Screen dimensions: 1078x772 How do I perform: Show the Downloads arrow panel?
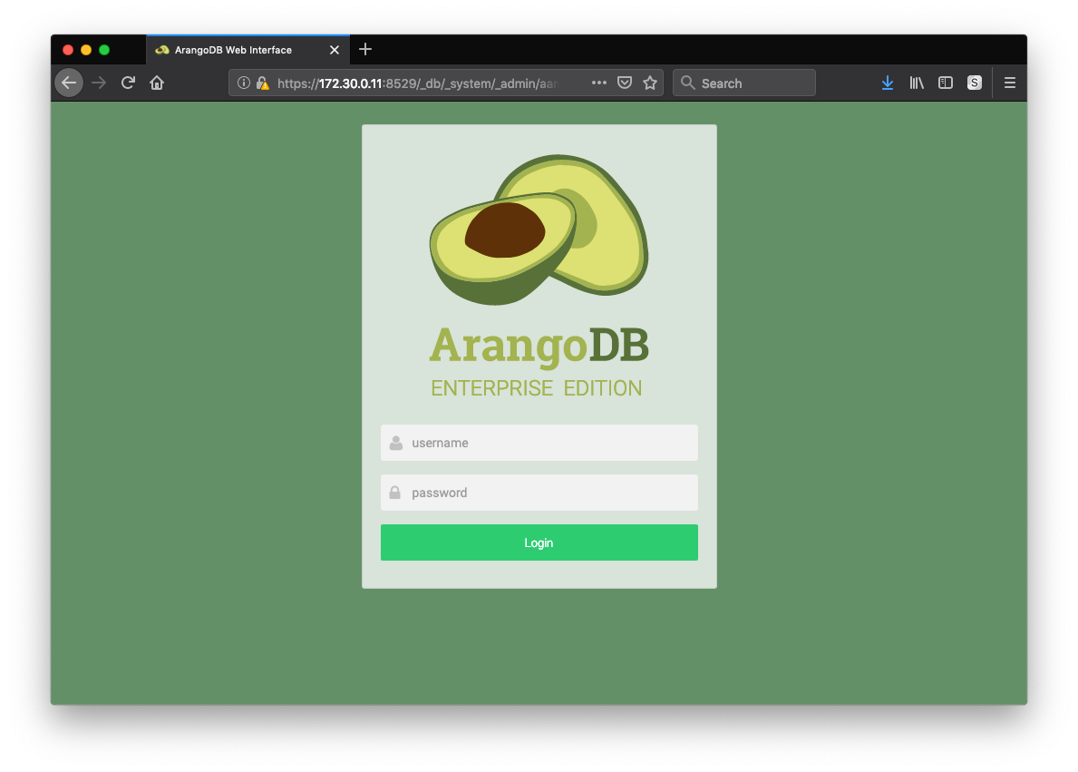tap(888, 83)
